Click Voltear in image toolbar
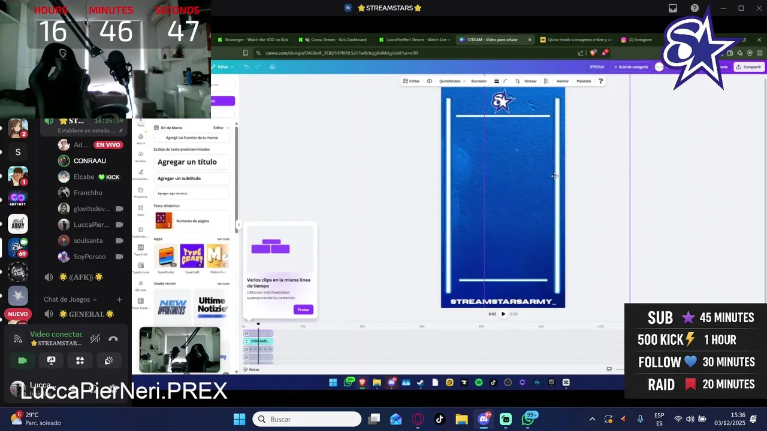767x431 pixels. [530, 81]
